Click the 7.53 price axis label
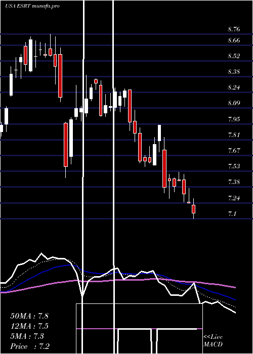Screen dimensions: 253x354 point(234,166)
